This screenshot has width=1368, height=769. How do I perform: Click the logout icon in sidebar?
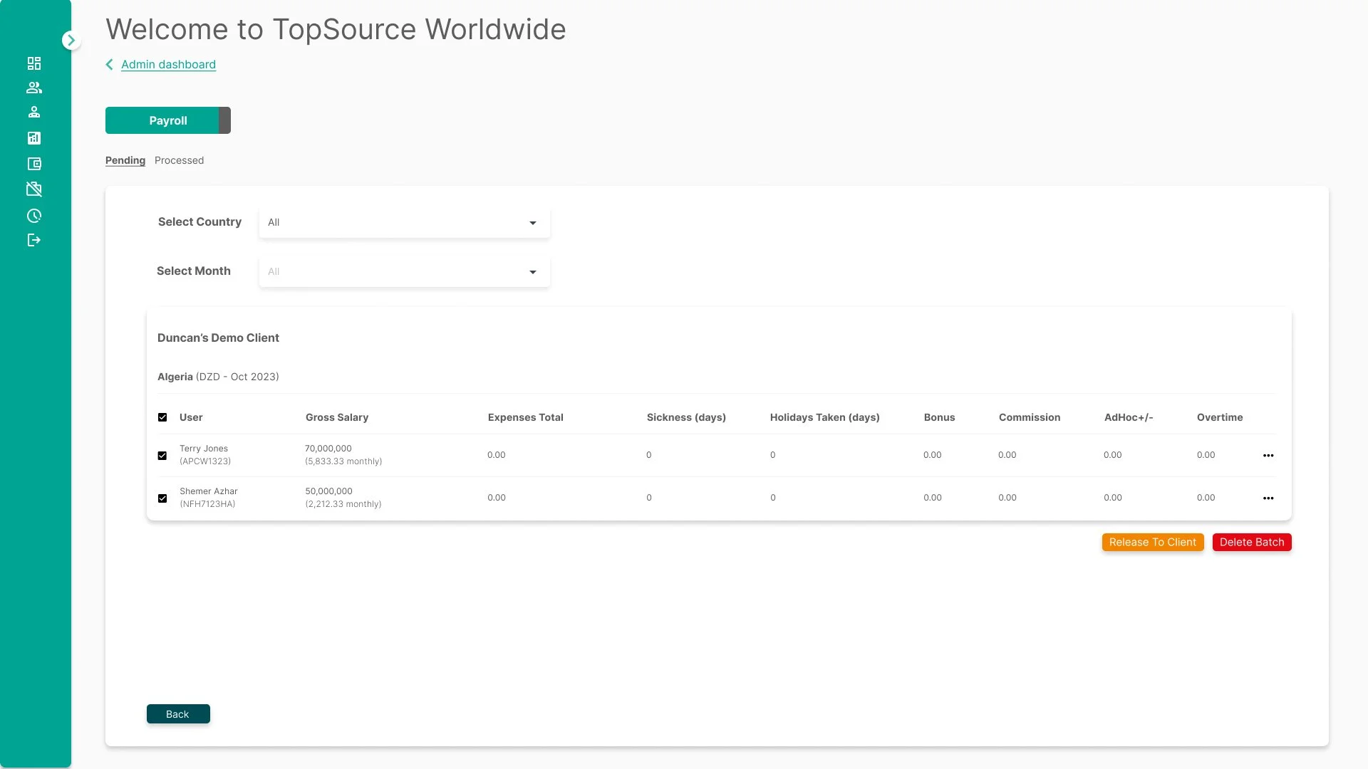click(34, 240)
